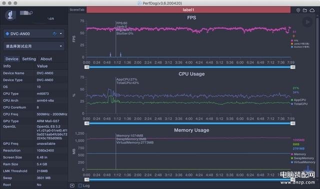Start recording with the play button

coord(307,22)
